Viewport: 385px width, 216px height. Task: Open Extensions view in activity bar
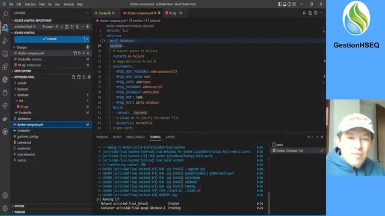pos(5,67)
